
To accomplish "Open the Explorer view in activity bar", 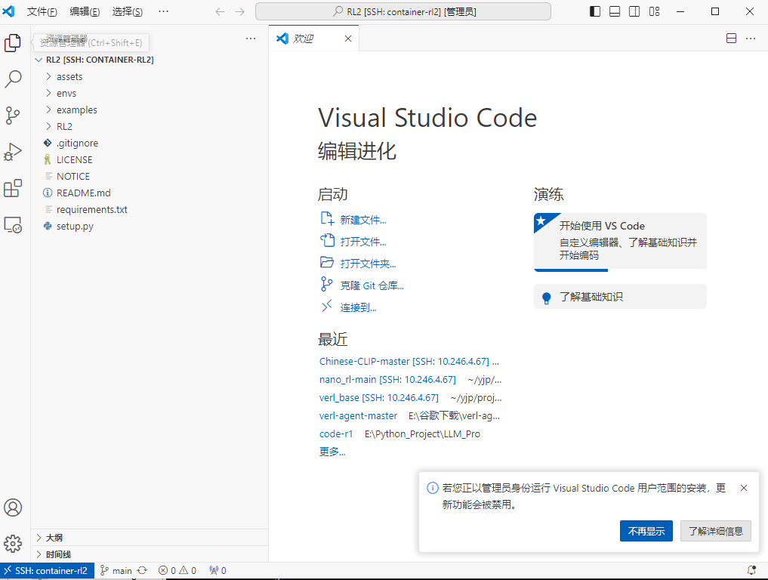I will click(x=13, y=42).
